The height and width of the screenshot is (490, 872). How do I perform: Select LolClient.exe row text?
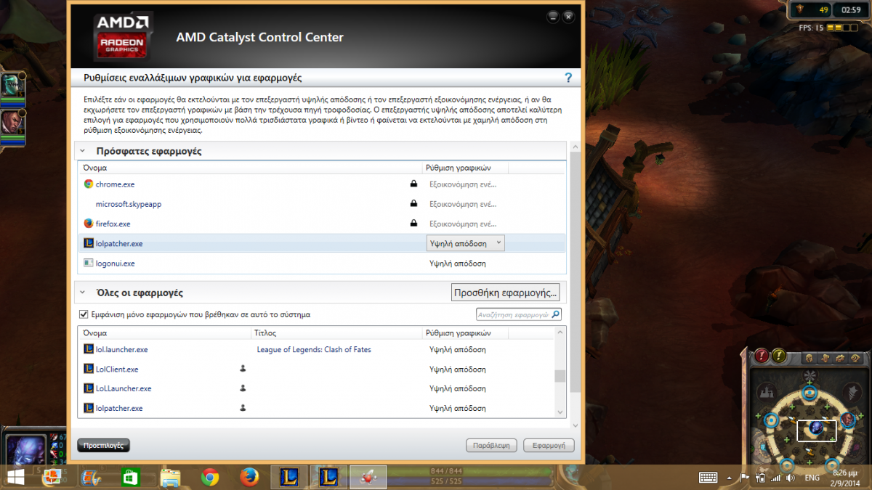coord(117,369)
